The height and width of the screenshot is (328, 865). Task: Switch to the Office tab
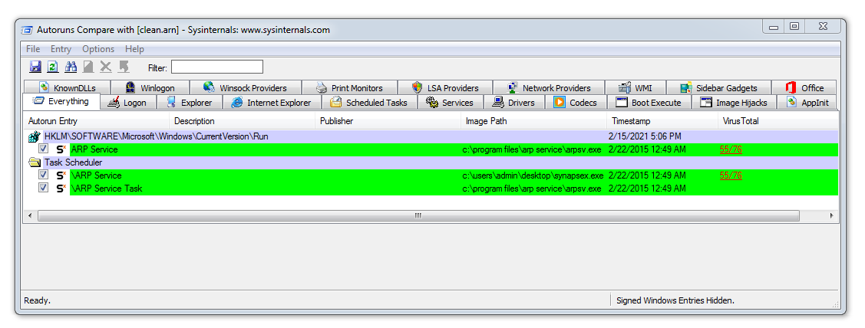[804, 87]
